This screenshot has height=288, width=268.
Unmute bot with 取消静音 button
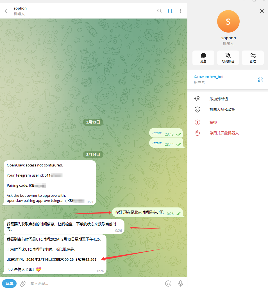click(x=228, y=58)
